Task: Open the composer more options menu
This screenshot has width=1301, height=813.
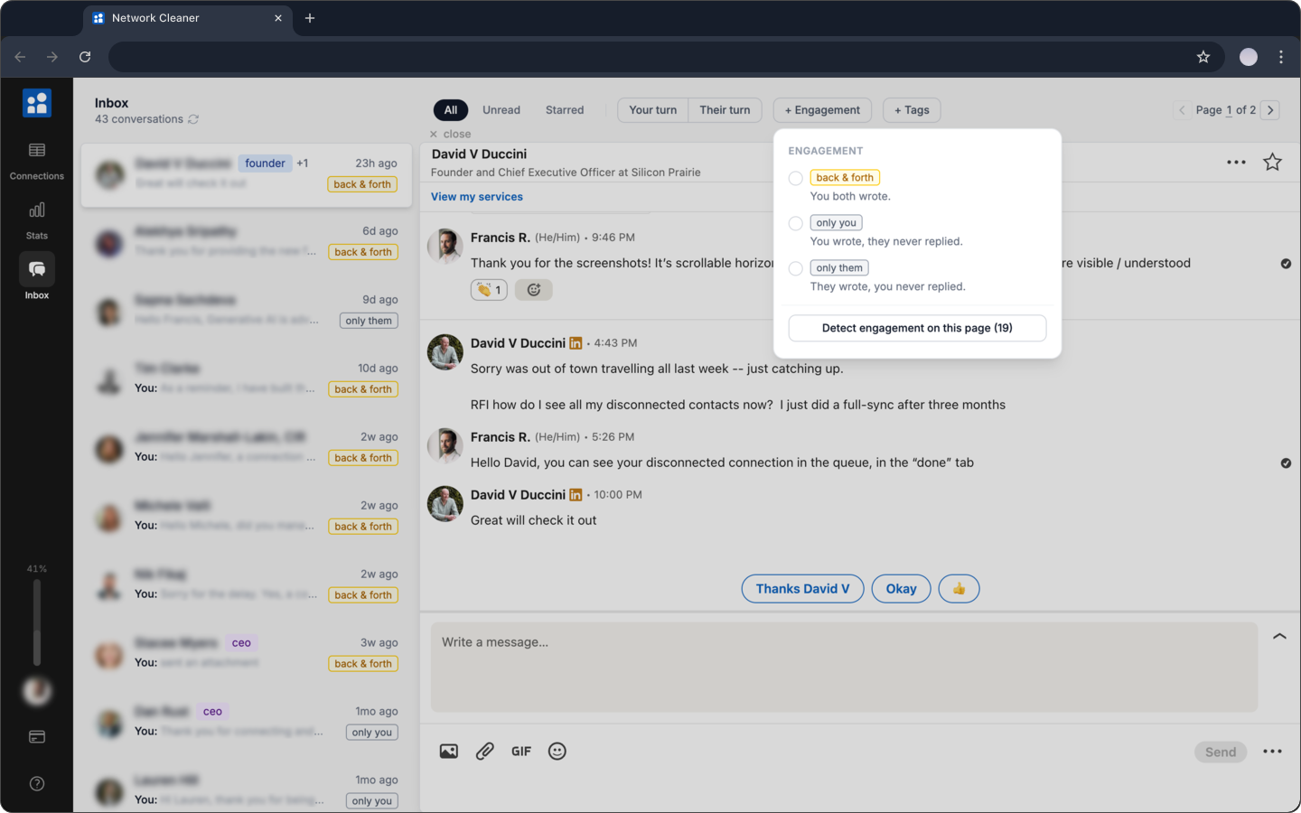Action: 1272,752
